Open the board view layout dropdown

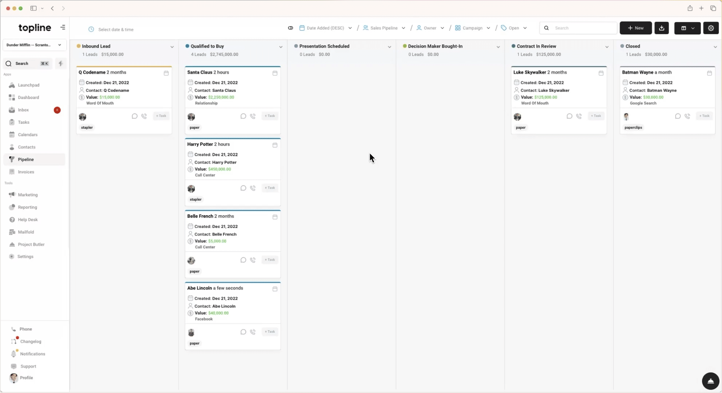coord(687,28)
